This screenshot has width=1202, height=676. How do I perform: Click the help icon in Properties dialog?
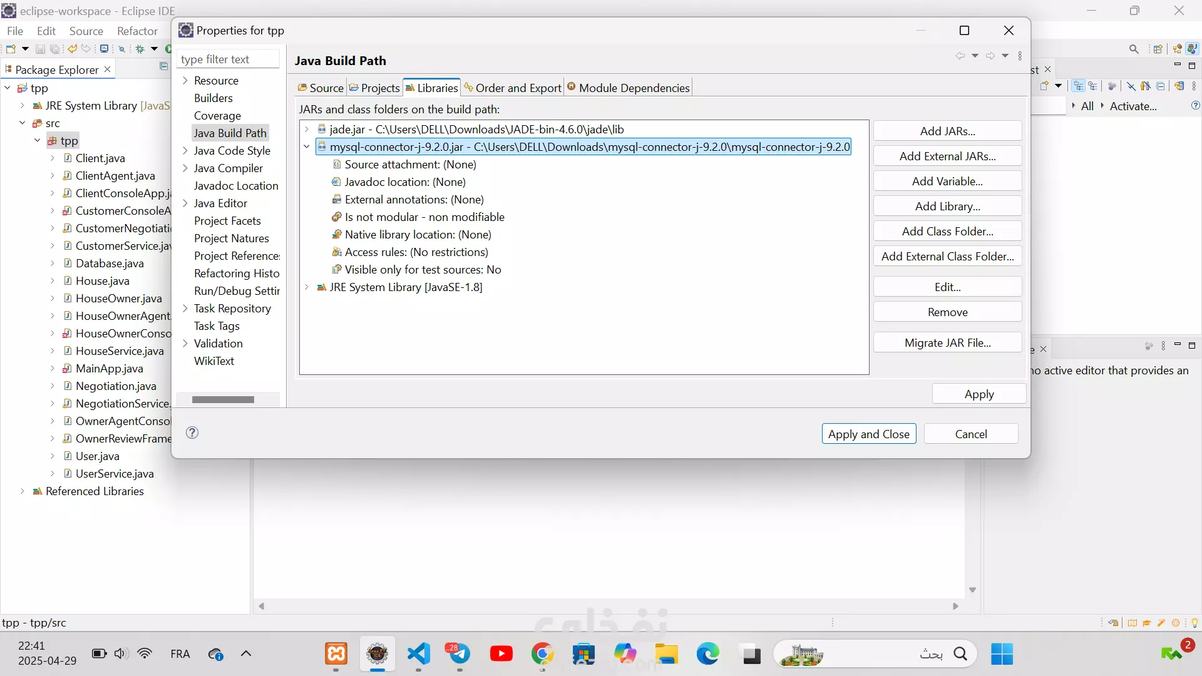pos(192,433)
